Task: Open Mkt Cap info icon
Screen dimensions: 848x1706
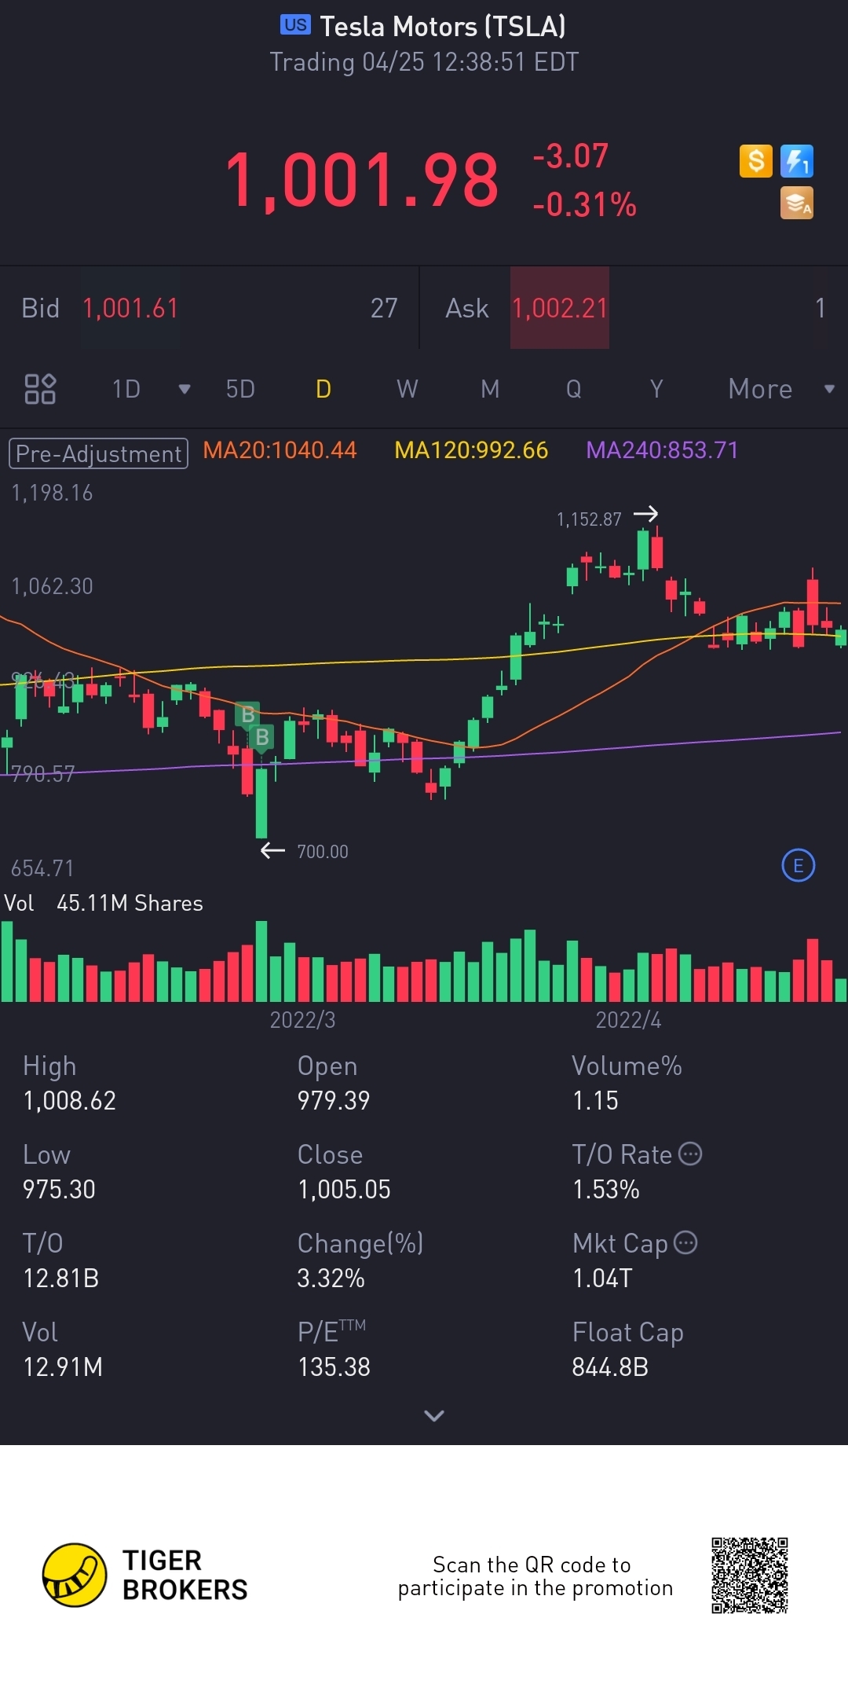Action: [x=685, y=1242]
